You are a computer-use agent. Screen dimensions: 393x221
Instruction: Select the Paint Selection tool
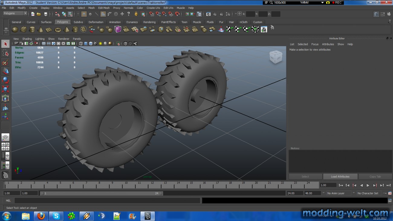[5, 62]
